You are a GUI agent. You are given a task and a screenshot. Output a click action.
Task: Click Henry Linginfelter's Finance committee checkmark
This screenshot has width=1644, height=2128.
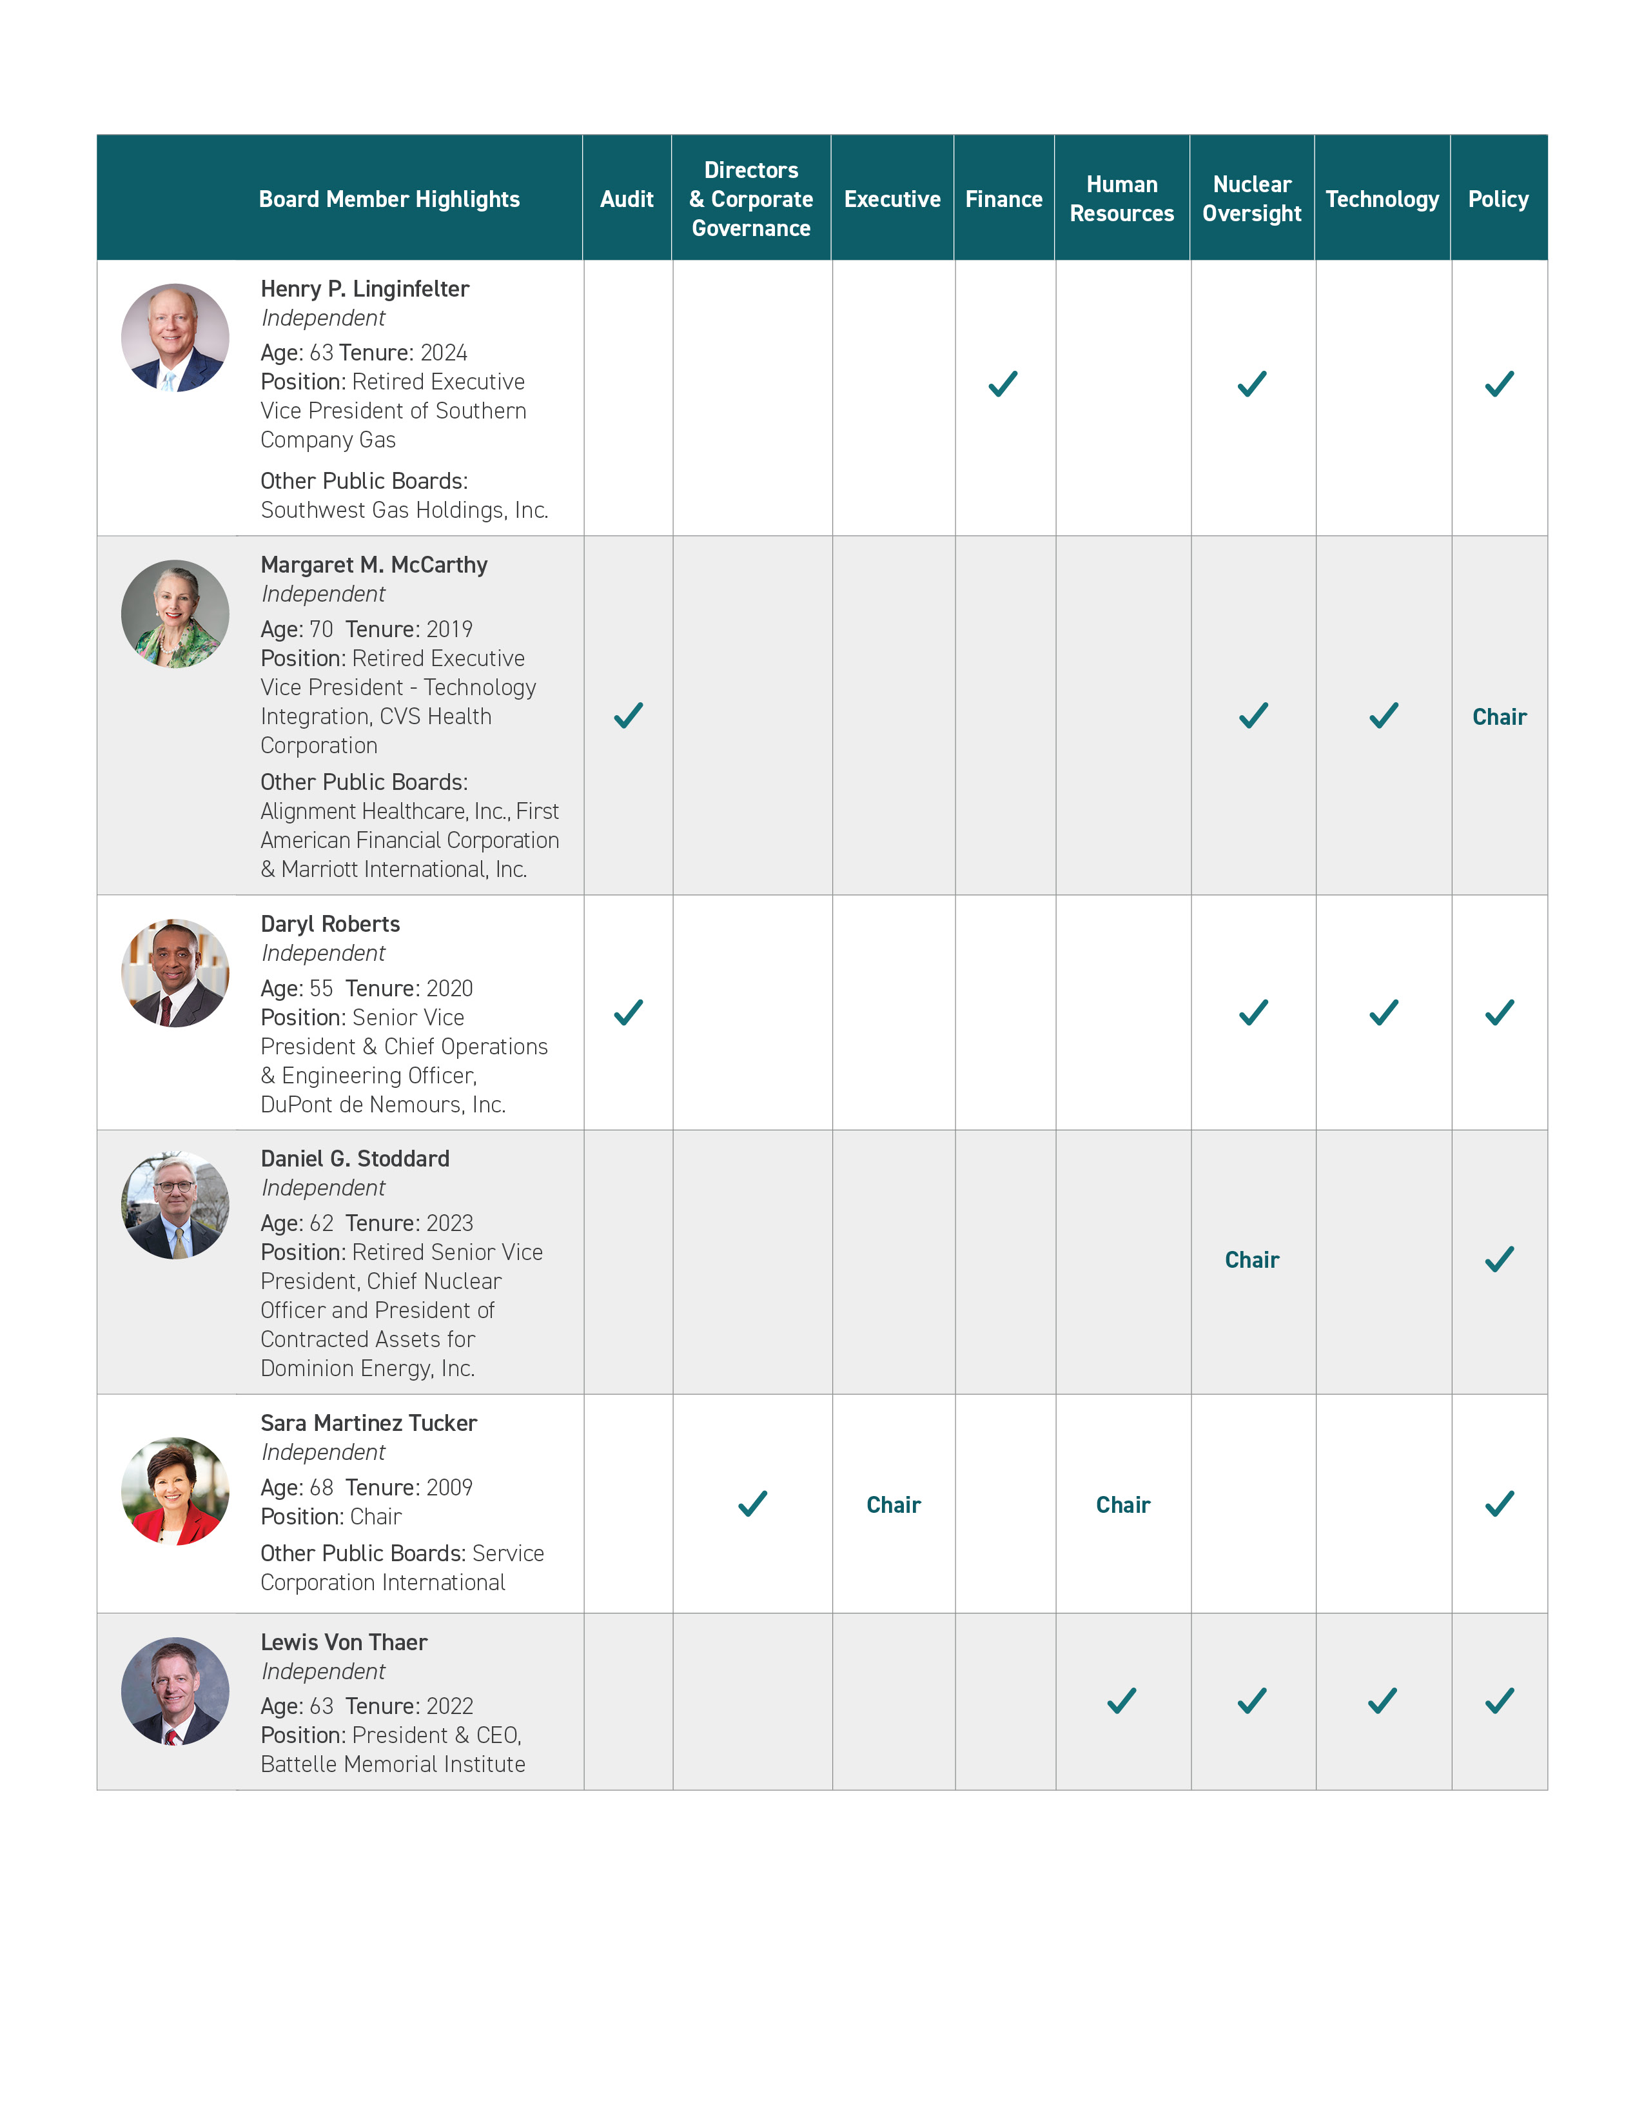1003,384
